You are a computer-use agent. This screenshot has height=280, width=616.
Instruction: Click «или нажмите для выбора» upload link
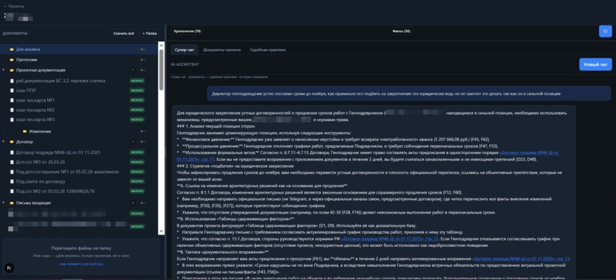(82, 264)
